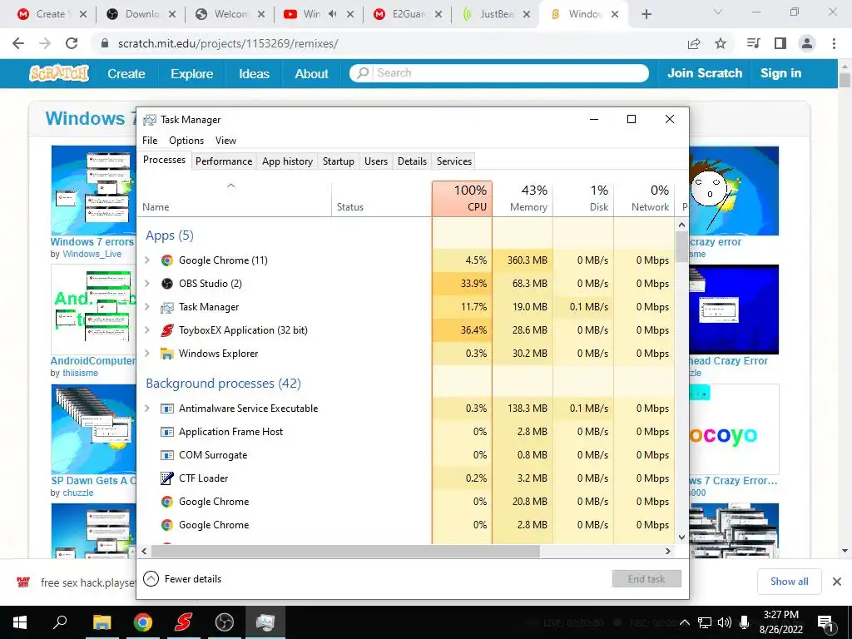
Task: Reload the Chrome page
Action: [72, 43]
